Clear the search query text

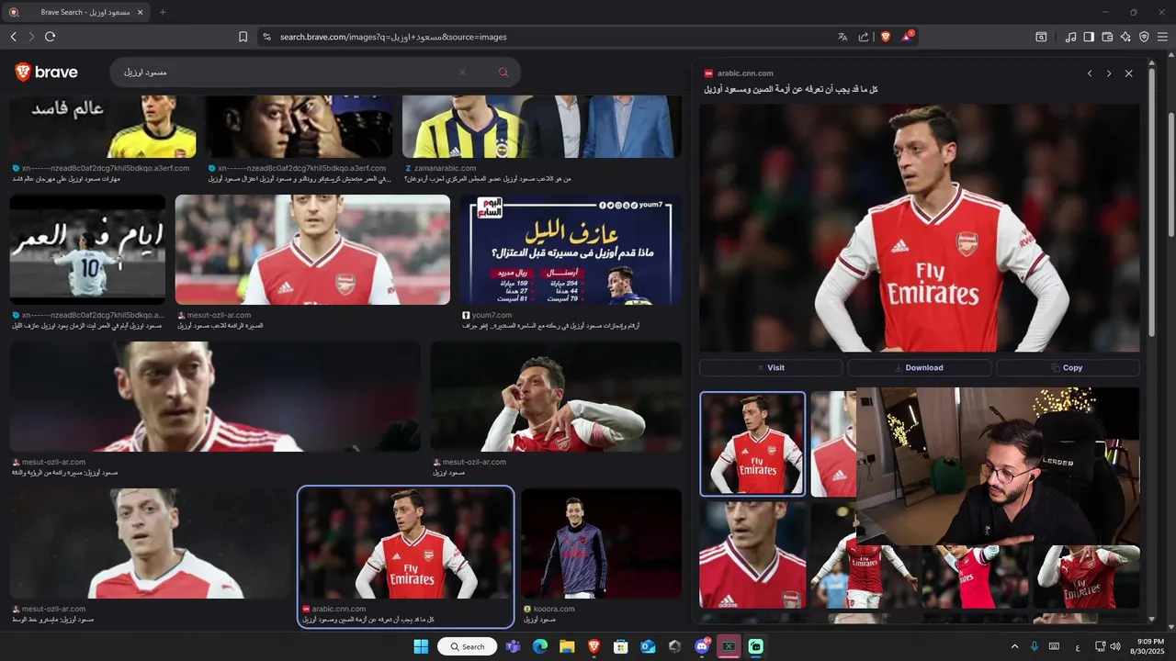click(x=462, y=72)
